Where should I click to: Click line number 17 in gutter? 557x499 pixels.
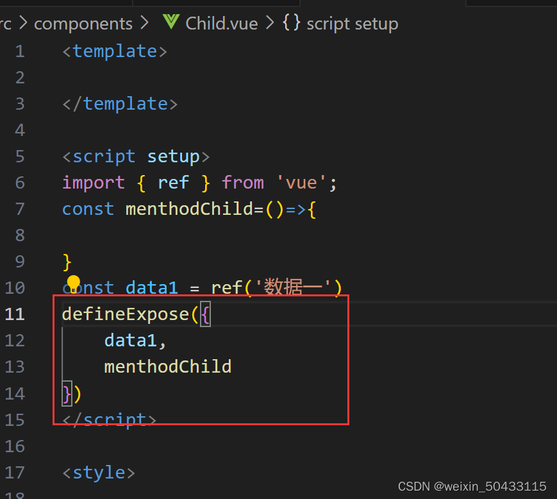[15, 473]
